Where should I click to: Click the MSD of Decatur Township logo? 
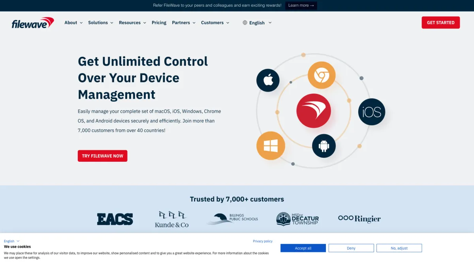[297, 219]
